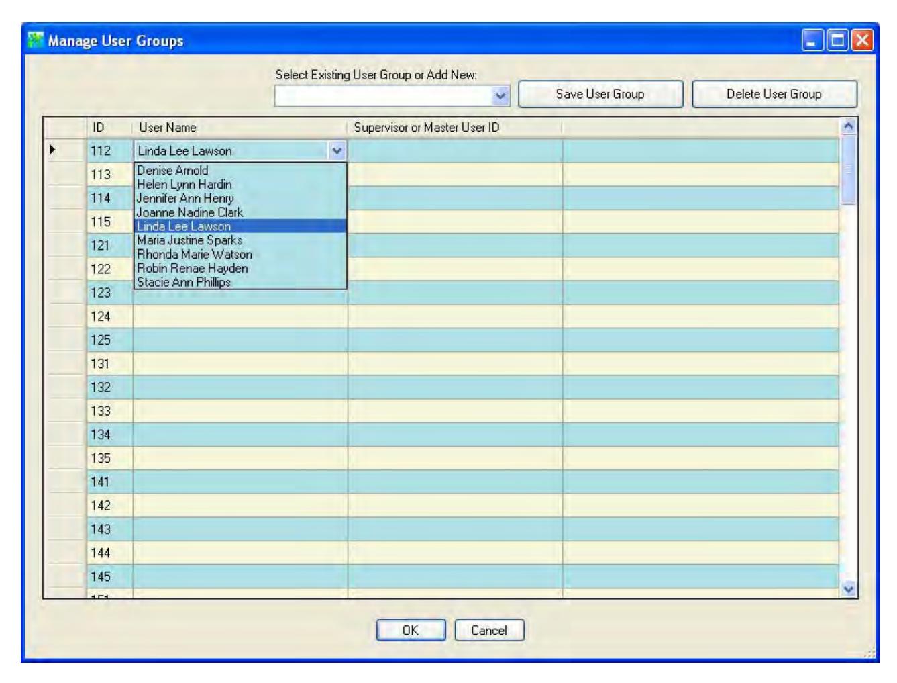The image size is (897, 683).
Task: Click the ID cell 135
Action: pos(110,458)
